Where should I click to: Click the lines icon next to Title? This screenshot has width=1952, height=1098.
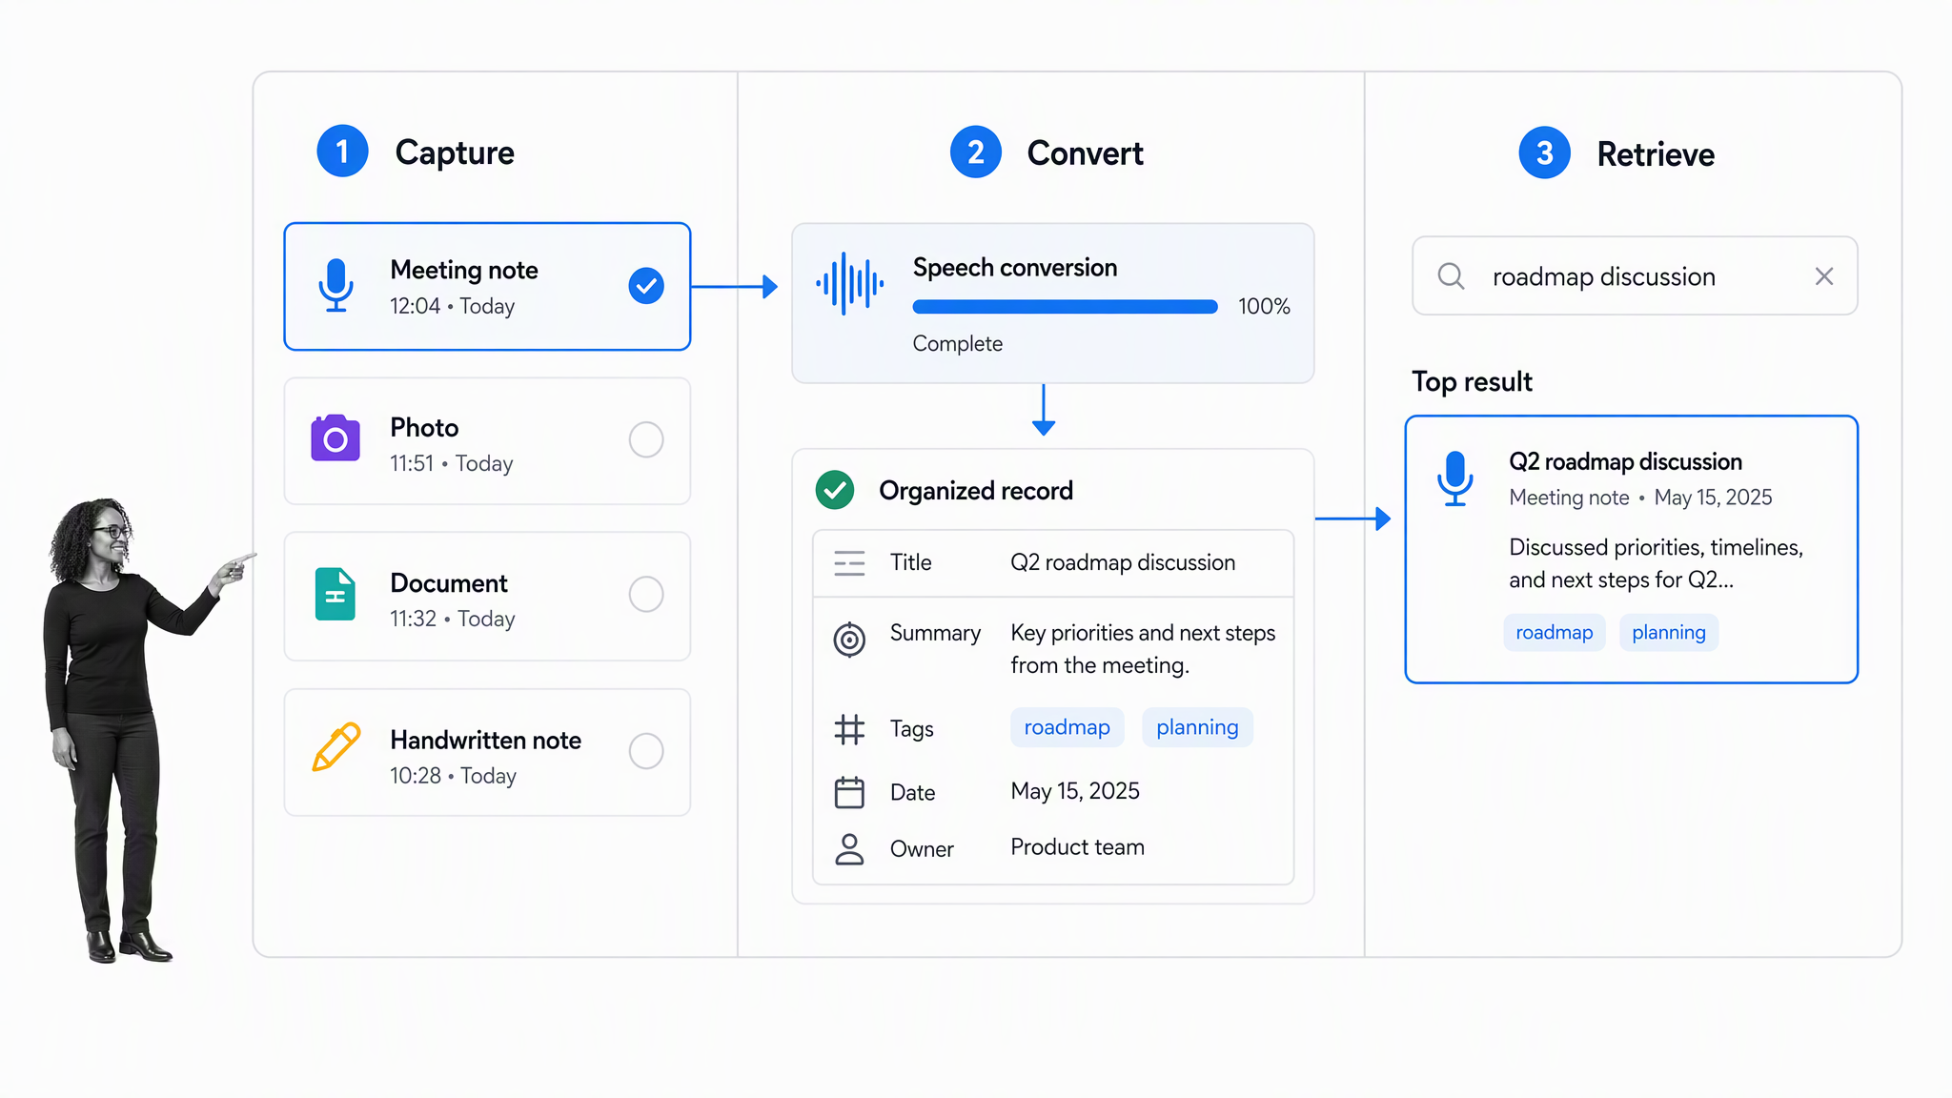[x=849, y=563]
